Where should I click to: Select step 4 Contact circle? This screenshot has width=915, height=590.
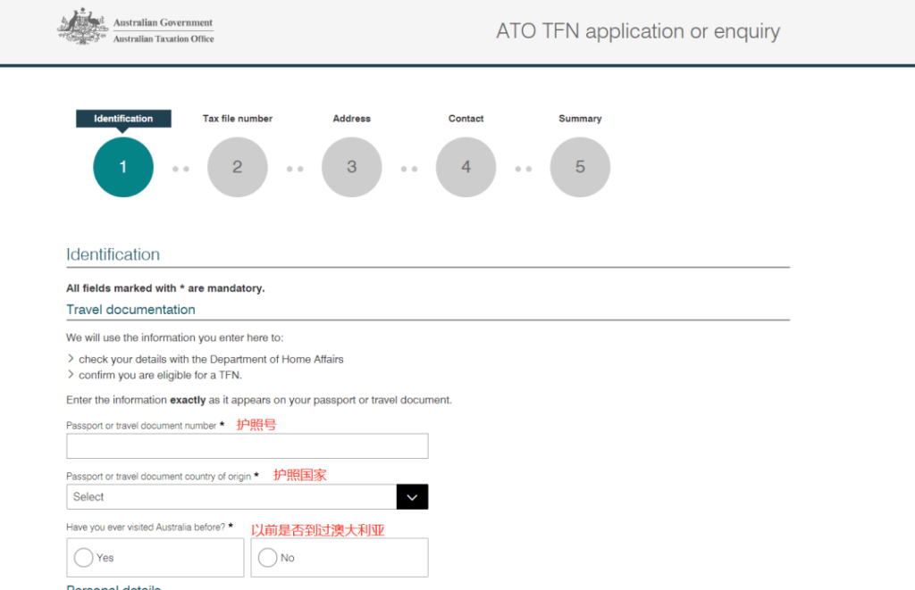click(x=466, y=167)
